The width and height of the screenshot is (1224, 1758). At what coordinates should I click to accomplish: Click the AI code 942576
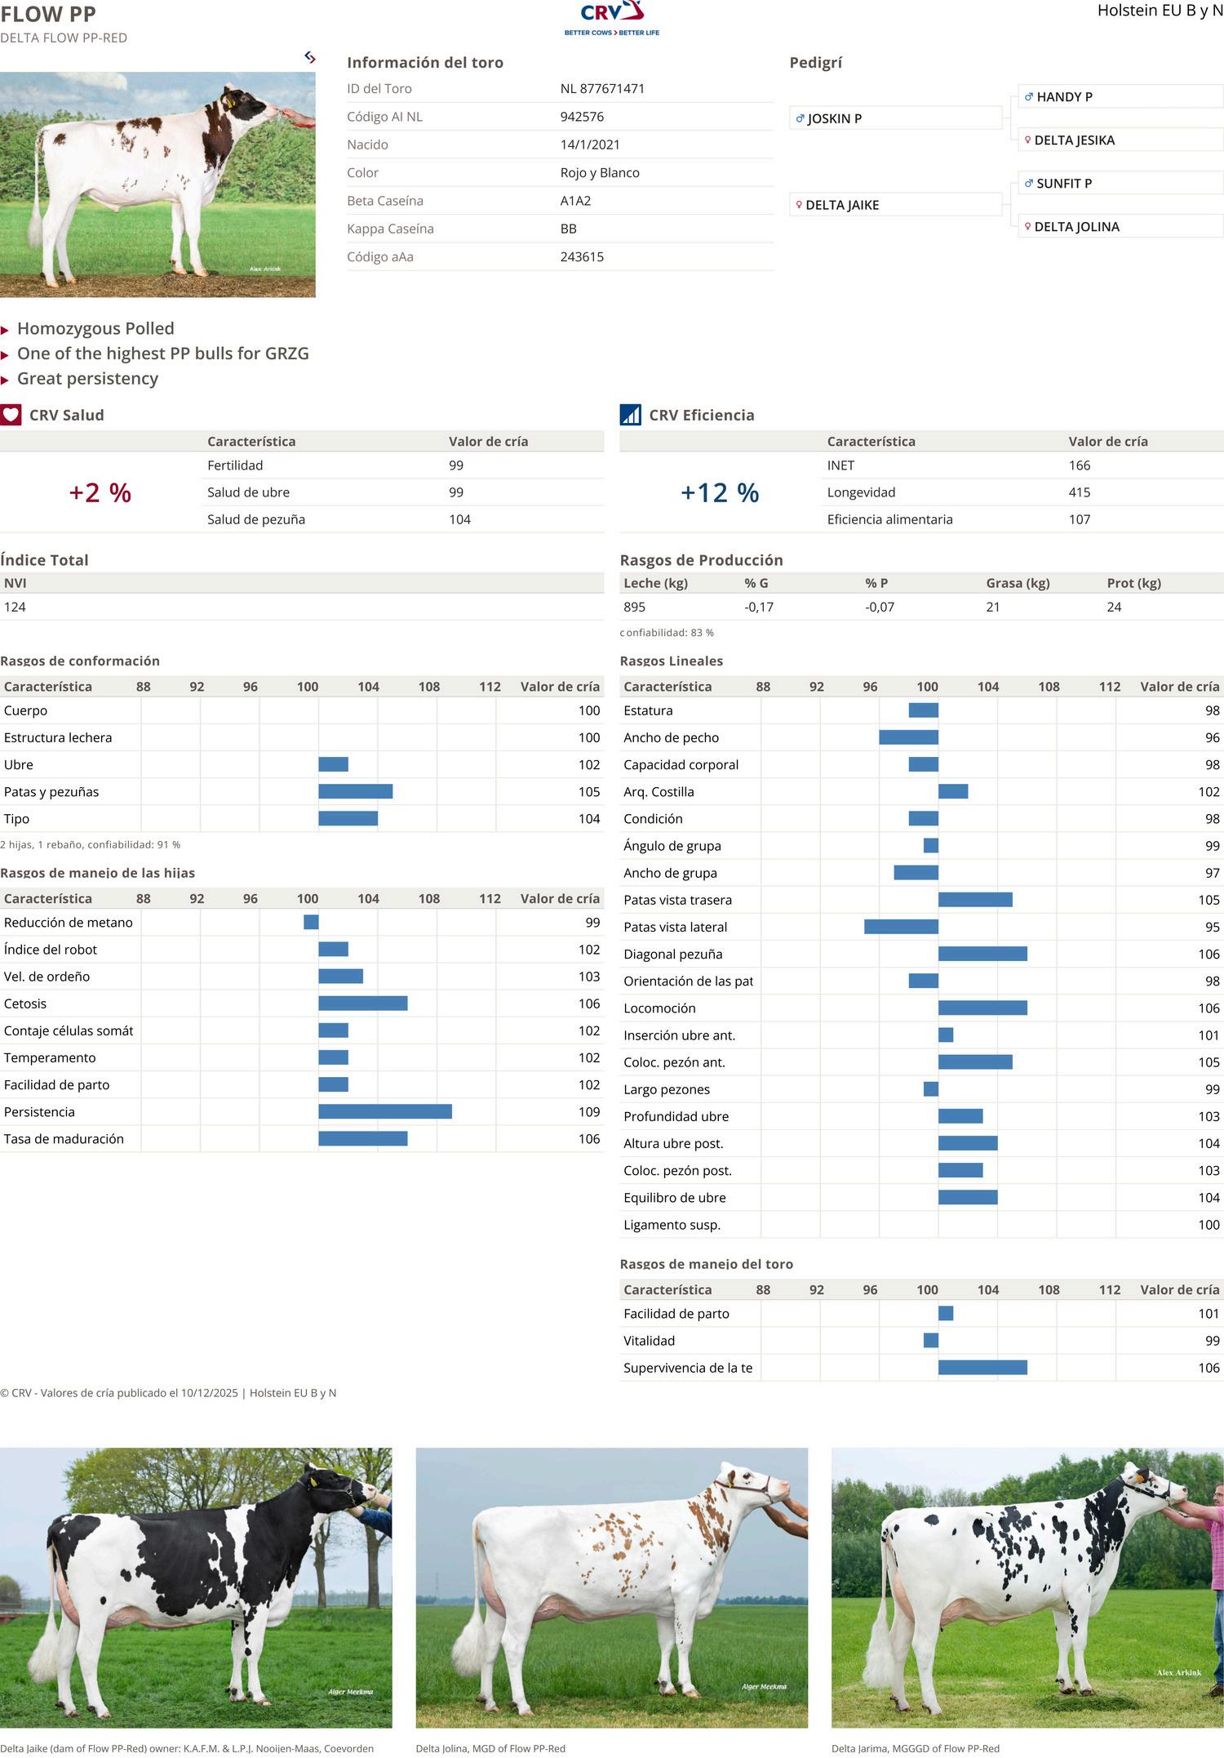tap(582, 117)
